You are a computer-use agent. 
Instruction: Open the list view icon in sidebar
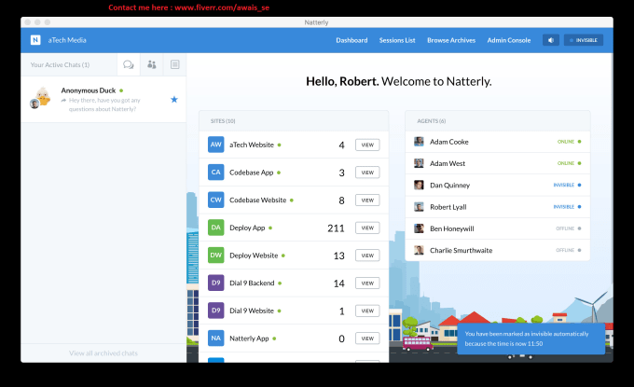[x=175, y=64]
